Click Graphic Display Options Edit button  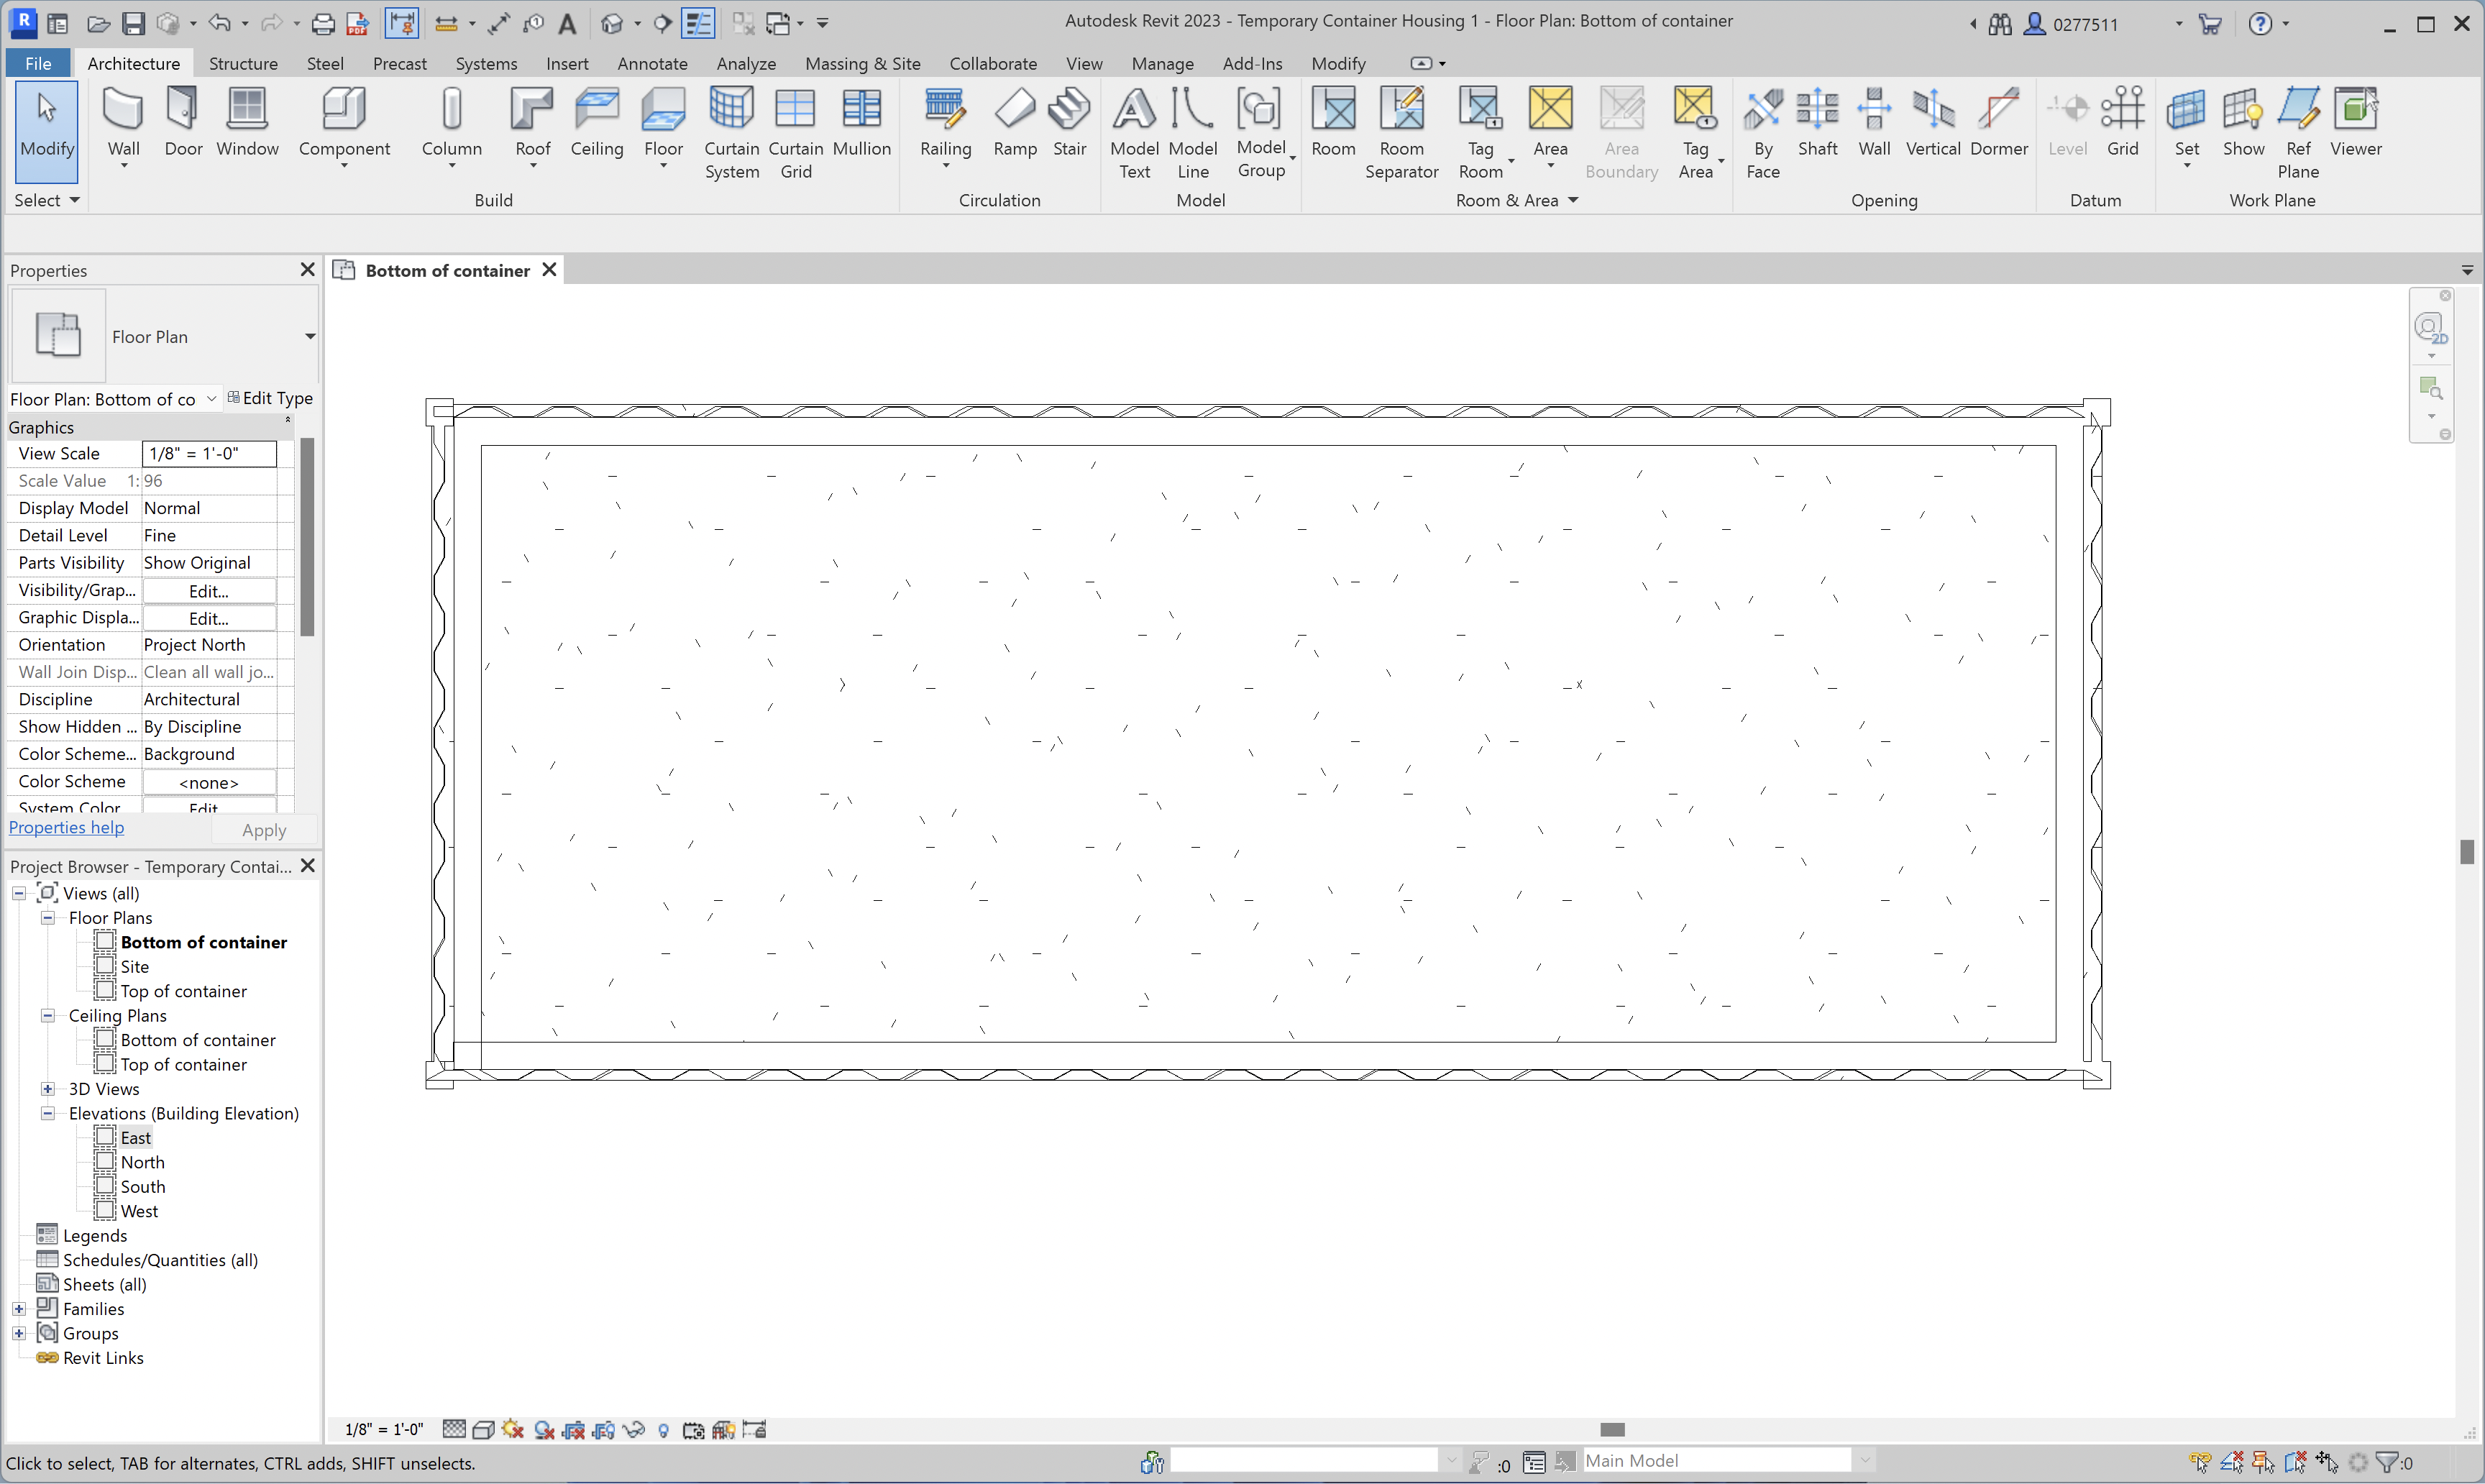[209, 618]
